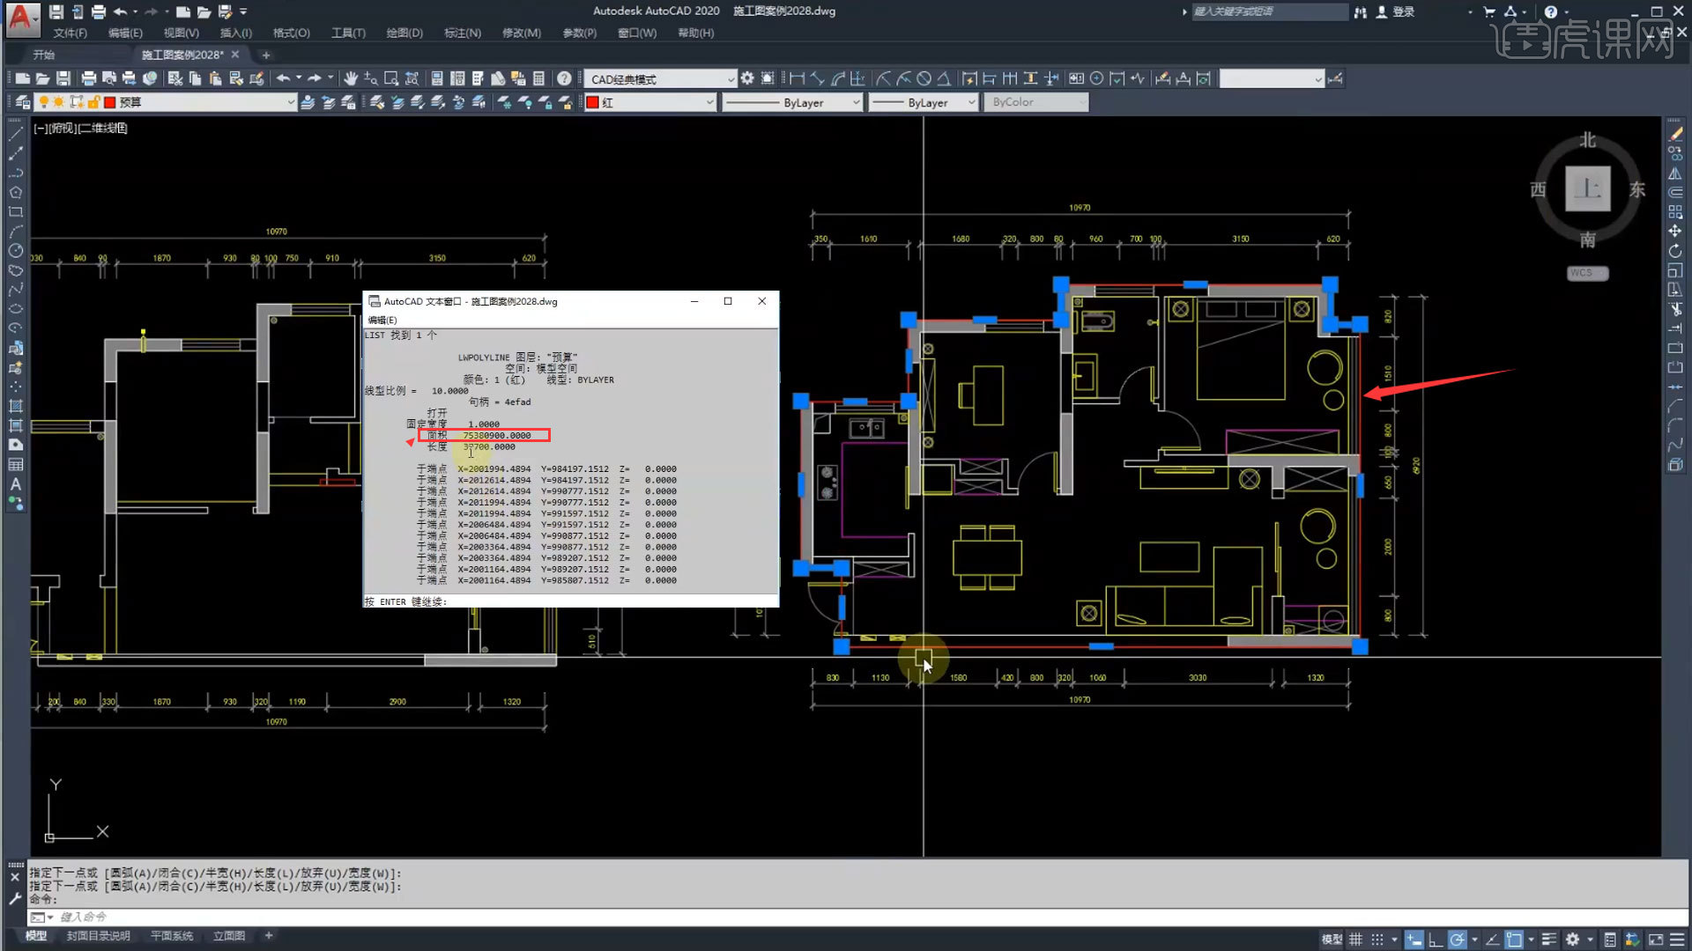1692x951 pixels.
Task: Open the customization menu at status bar end
Action: [x=1678, y=940]
